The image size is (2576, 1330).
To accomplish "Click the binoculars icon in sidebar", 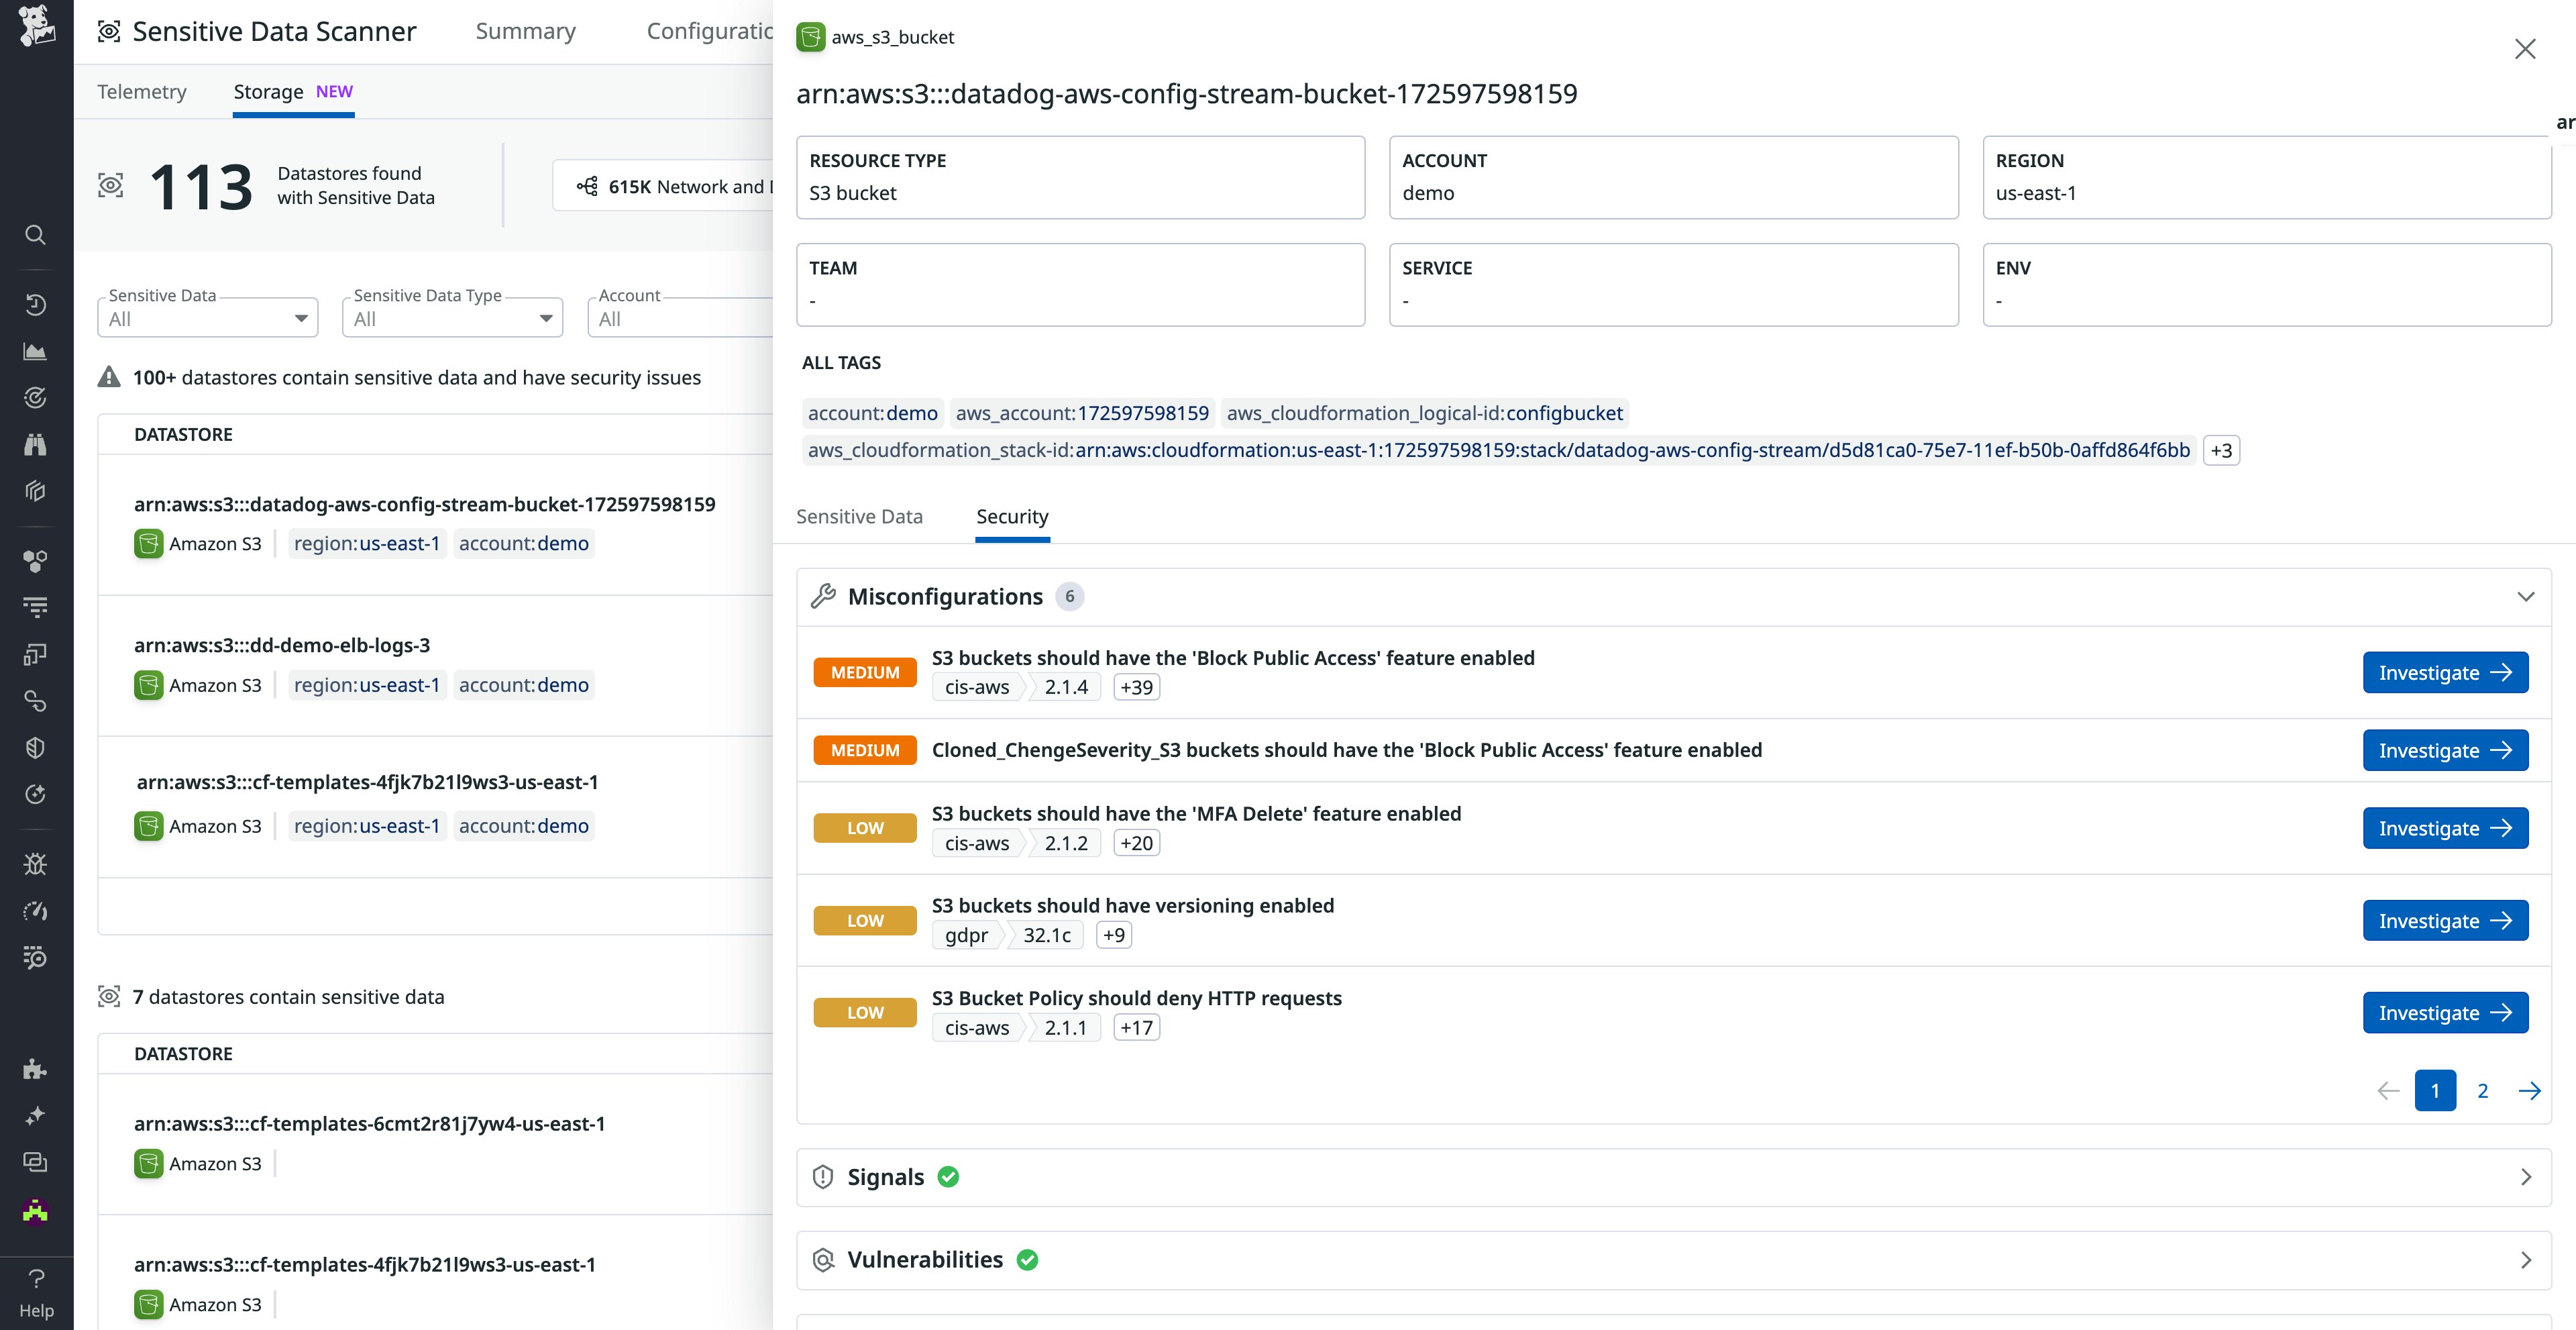I will [x=35, y=444].
